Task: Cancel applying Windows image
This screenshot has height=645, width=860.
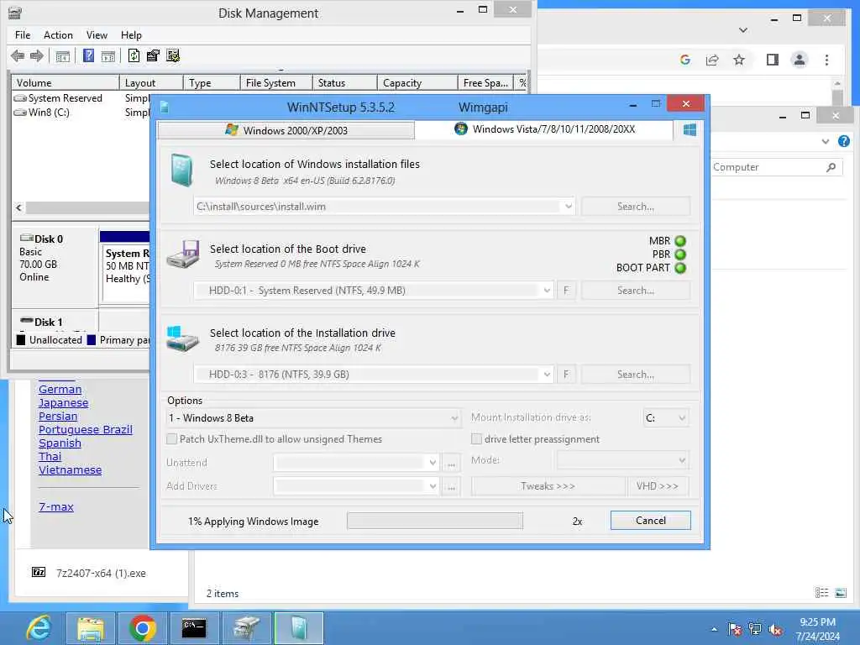Action: point(651,521)
